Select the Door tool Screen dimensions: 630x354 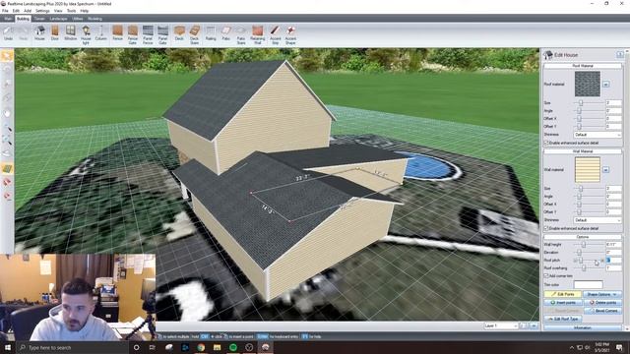[55, 33]
